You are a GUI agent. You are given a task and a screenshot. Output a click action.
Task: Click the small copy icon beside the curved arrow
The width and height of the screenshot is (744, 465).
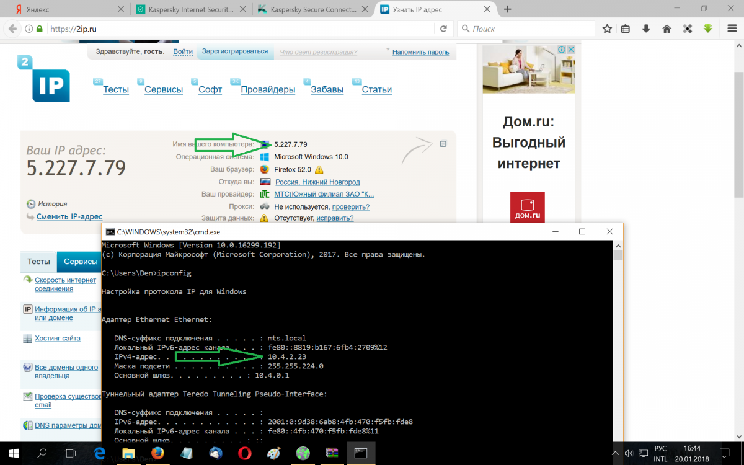(x=443, y=144)
